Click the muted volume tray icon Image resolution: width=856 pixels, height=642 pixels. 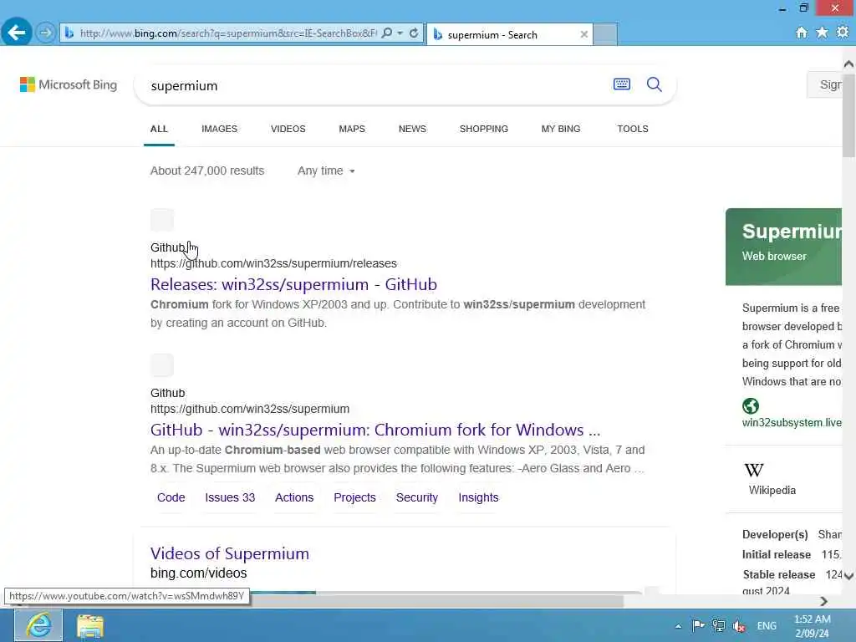(x=739, y=626)
